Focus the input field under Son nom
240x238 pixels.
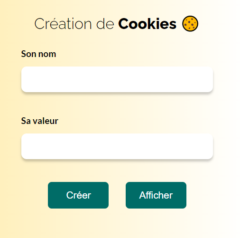[117, 79]
